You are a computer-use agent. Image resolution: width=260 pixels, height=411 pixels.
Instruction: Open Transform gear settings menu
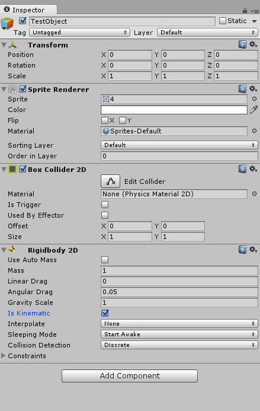pyautogui.click(x=253, y=44)
